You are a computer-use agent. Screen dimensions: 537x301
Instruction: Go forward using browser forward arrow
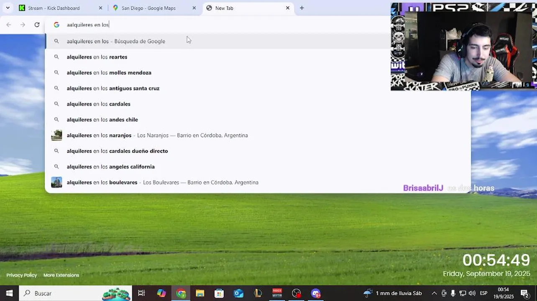tap(23, 25)
